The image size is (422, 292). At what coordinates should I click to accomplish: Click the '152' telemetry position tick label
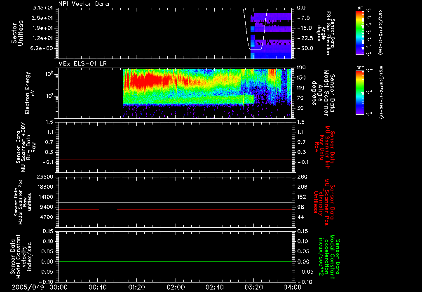click(302, 197)
